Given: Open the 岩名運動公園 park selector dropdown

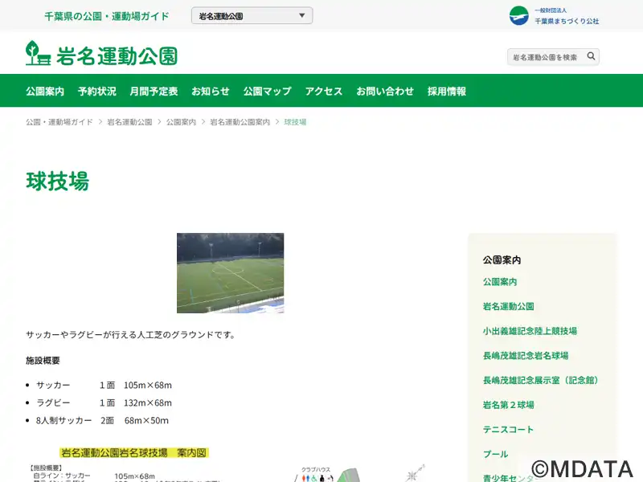Looking at the screenshot, I should coord(252,16).
